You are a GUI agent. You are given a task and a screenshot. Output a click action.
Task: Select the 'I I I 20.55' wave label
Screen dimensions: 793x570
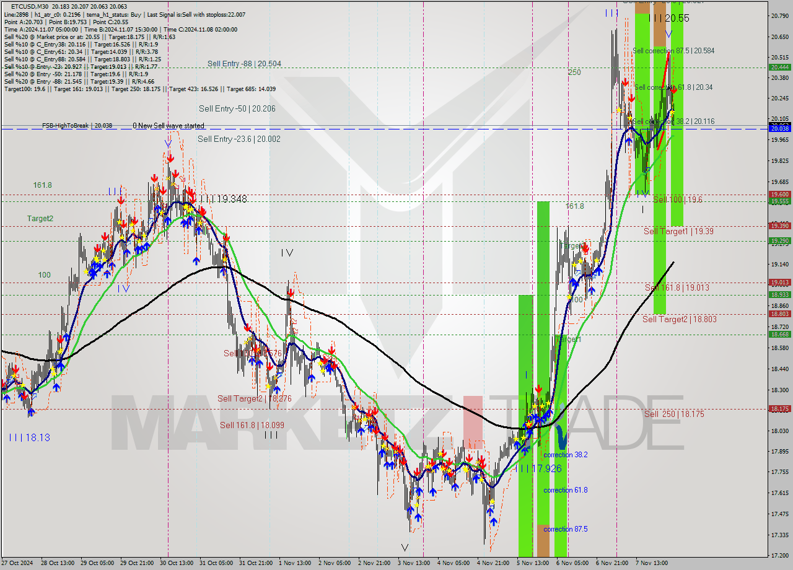668,19
